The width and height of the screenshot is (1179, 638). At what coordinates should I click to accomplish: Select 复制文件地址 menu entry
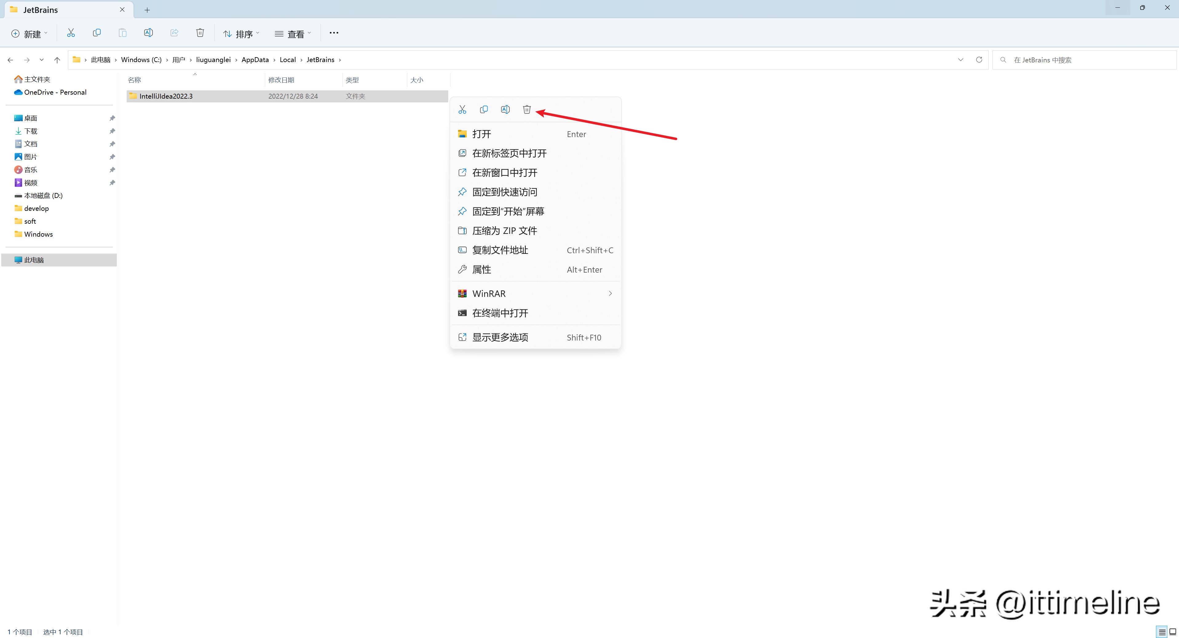tap(536, 250)
